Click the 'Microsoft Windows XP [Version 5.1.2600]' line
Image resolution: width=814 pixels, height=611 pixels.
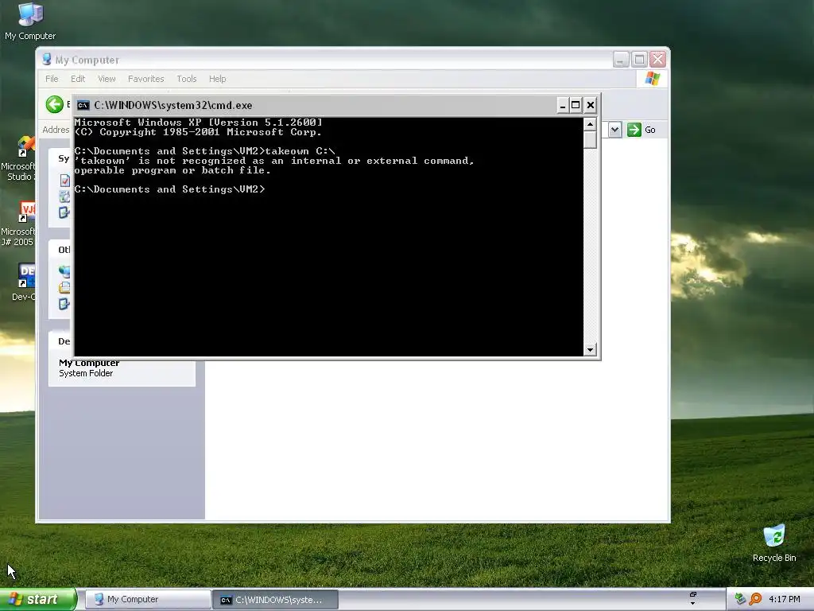tap(198, 123)
